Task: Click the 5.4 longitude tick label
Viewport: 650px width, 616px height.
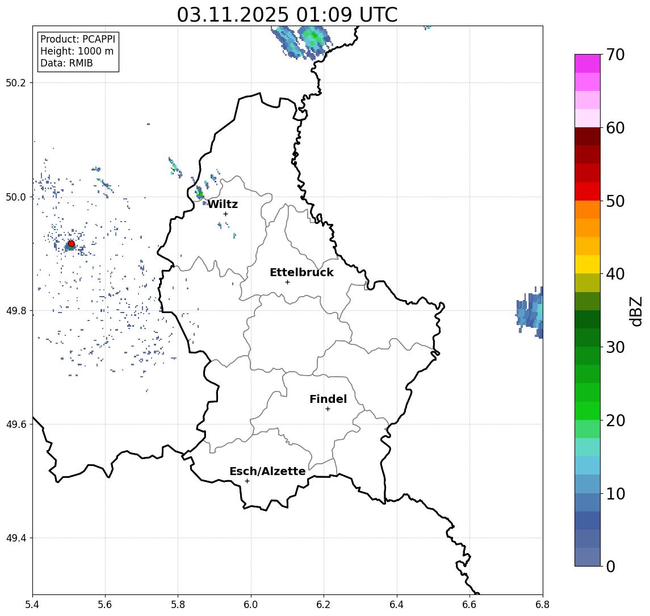Action: click(x=32, y=605)
